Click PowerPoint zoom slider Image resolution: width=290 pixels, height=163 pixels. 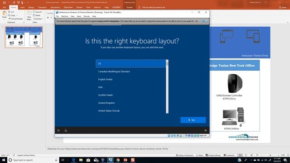(270, 155)
